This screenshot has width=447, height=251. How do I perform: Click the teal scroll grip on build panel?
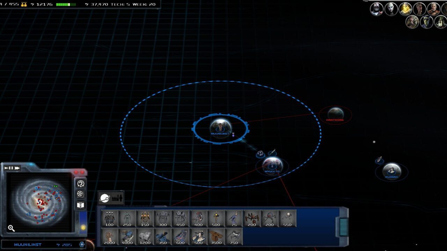tap(344, 227)
